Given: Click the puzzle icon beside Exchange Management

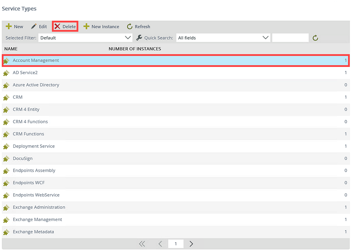Looking at the screenshot, I should (x=6, y=220).
